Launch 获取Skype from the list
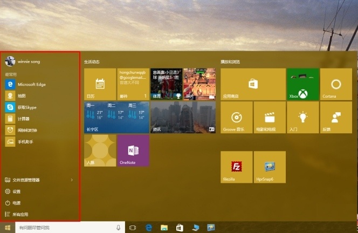This screenshot has height=233, width=358. pyautogui.click(x=21, y=107)
